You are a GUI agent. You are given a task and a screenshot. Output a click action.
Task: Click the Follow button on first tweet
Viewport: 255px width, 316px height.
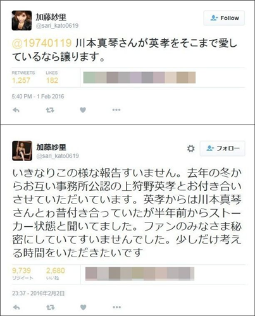[x=224, y=18]
